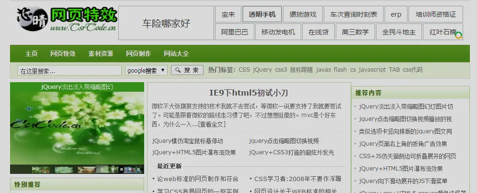
Task: Open jQuery页面右上角的折角广告效果 link
Action: point(403,144)
